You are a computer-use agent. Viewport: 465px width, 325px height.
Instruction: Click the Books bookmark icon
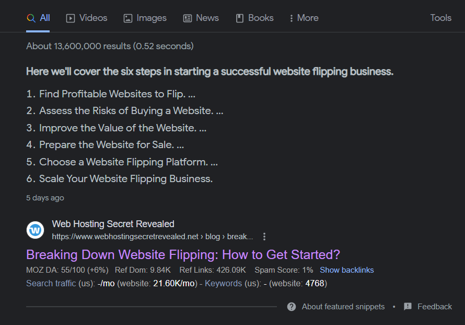[x=240, y=18]
